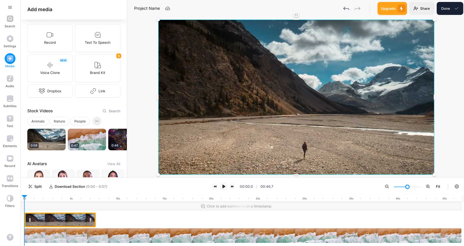Expand the Done button dropdown
This screenshot has width=464, height=246.
point(456,8)
